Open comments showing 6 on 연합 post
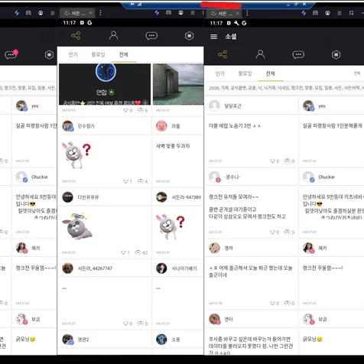 pos(143,110)
